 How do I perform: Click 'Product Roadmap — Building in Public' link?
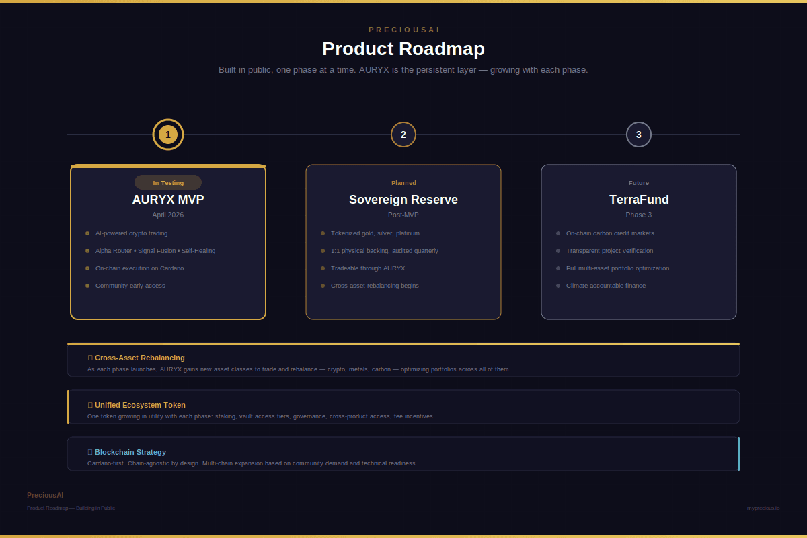[x=70, y=508]
